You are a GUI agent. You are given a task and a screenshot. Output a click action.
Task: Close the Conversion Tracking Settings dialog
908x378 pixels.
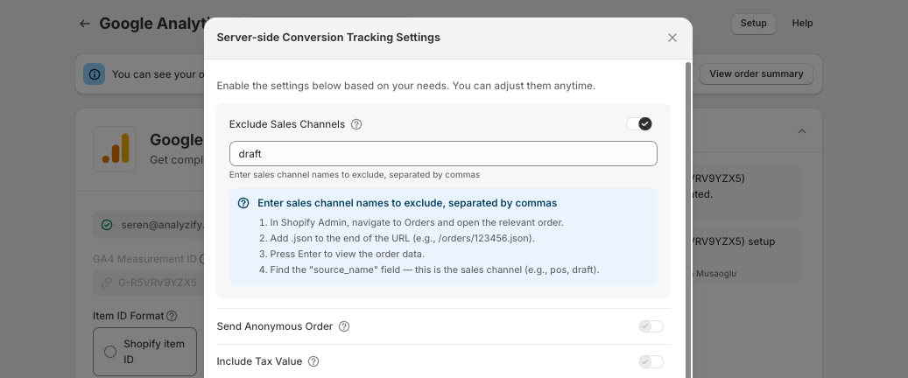(x=672, y=38)
